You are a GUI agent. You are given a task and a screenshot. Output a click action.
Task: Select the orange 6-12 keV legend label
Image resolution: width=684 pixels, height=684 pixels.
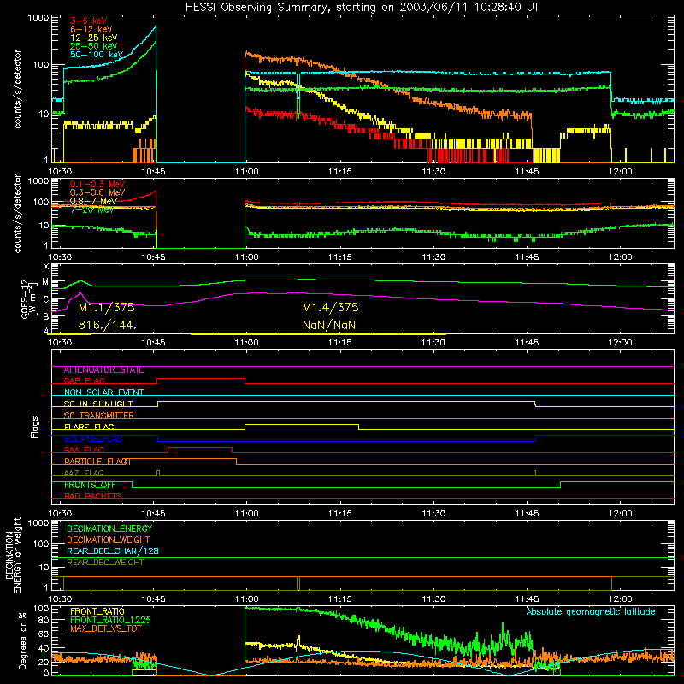click(x=91, y=29)
